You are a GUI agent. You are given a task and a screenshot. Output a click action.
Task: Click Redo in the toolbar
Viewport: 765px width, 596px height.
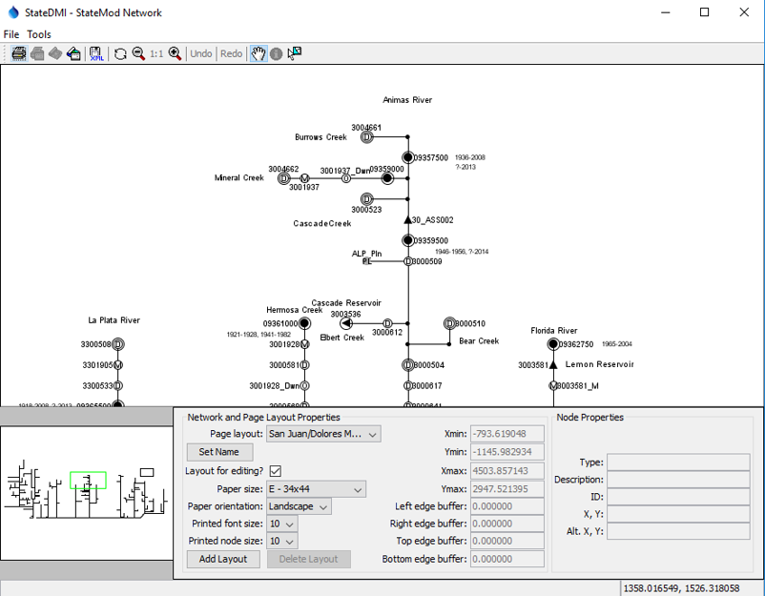[231, 53]
